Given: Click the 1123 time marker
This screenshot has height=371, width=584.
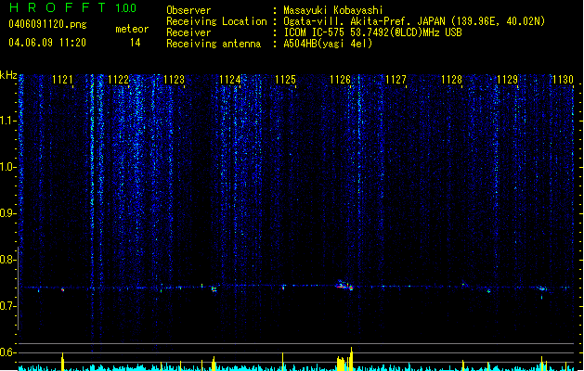Looking at the screenshot, I should [174, 80].
